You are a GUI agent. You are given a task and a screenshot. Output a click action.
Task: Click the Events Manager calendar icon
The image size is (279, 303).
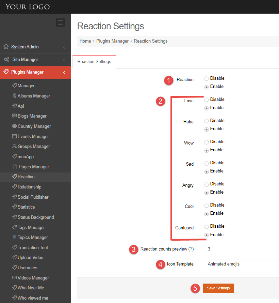pyautogui.click(x=15, y=136)
